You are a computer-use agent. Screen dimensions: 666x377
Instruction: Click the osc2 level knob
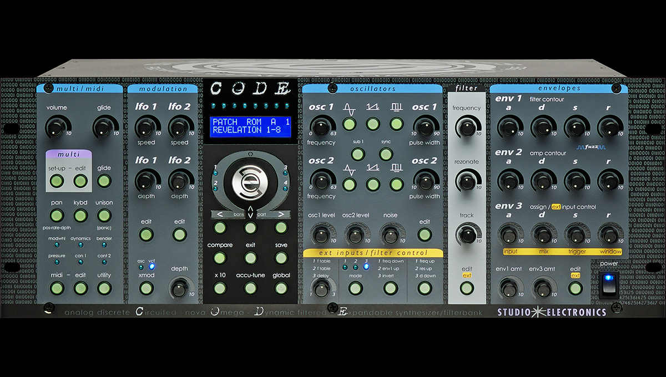[355, 235]
